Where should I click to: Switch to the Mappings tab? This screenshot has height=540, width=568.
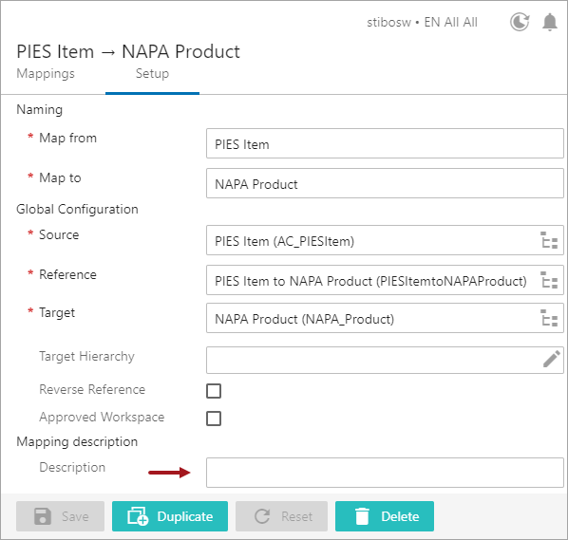point(46,73)
